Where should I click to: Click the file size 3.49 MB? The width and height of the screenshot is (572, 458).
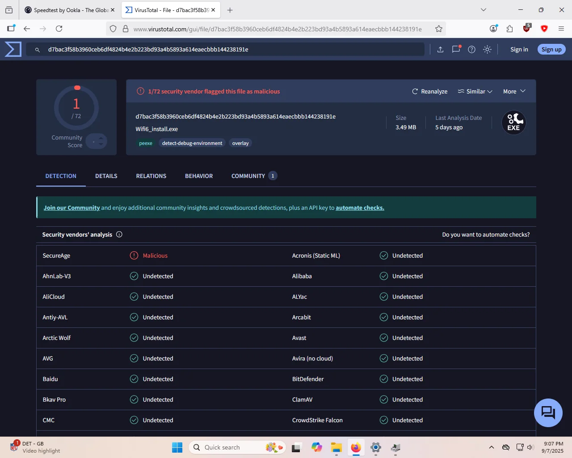coord(406,127)
